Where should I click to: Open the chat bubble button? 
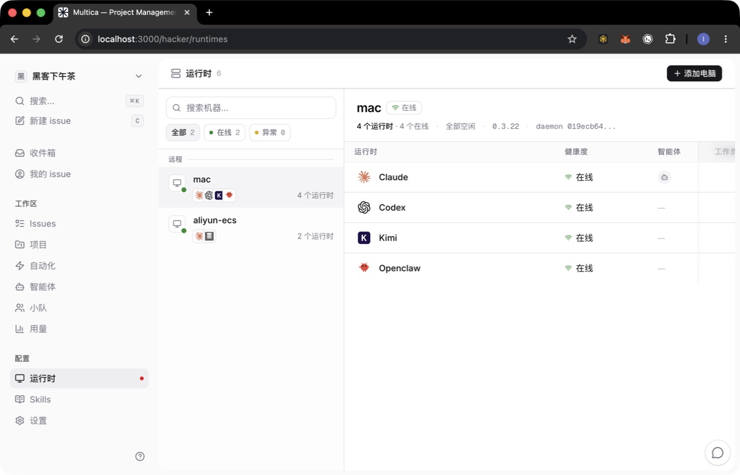(x=717, y=453)
